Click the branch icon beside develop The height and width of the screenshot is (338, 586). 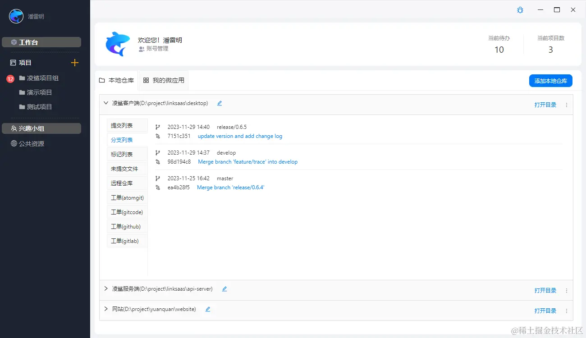tap(158, 153)
